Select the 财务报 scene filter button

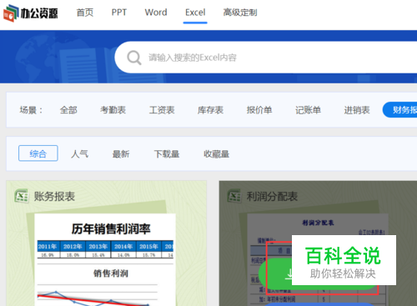pyautogui.click(x=400, y=110)
